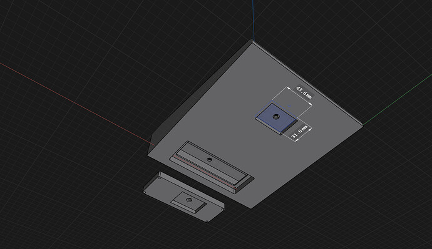Click the hole in the blue square pad

pos(275,117)
